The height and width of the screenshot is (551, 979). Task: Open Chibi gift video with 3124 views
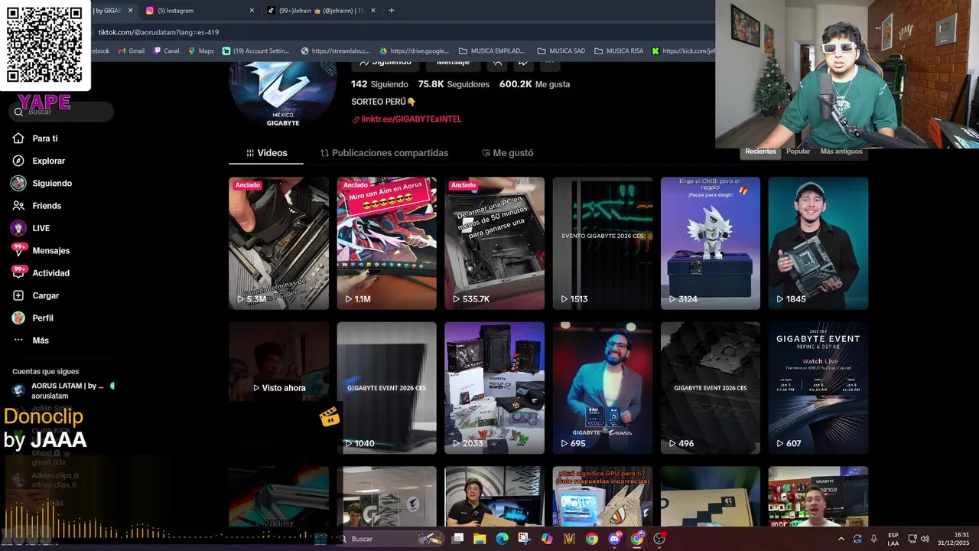click(710, 243)
